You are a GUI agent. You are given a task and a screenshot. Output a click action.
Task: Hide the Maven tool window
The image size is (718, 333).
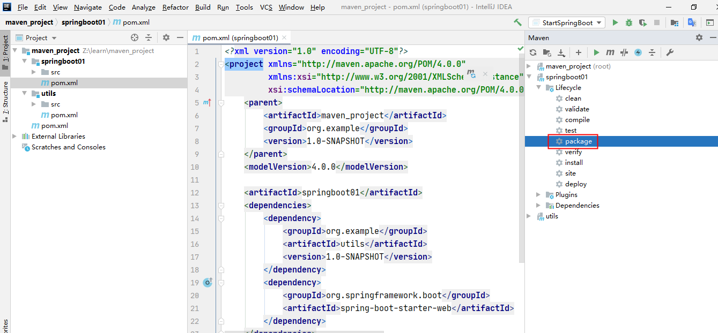713,37
